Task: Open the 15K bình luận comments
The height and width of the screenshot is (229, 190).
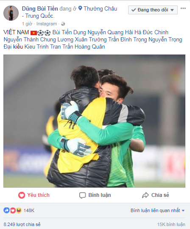Action: (x=171, y=224)
